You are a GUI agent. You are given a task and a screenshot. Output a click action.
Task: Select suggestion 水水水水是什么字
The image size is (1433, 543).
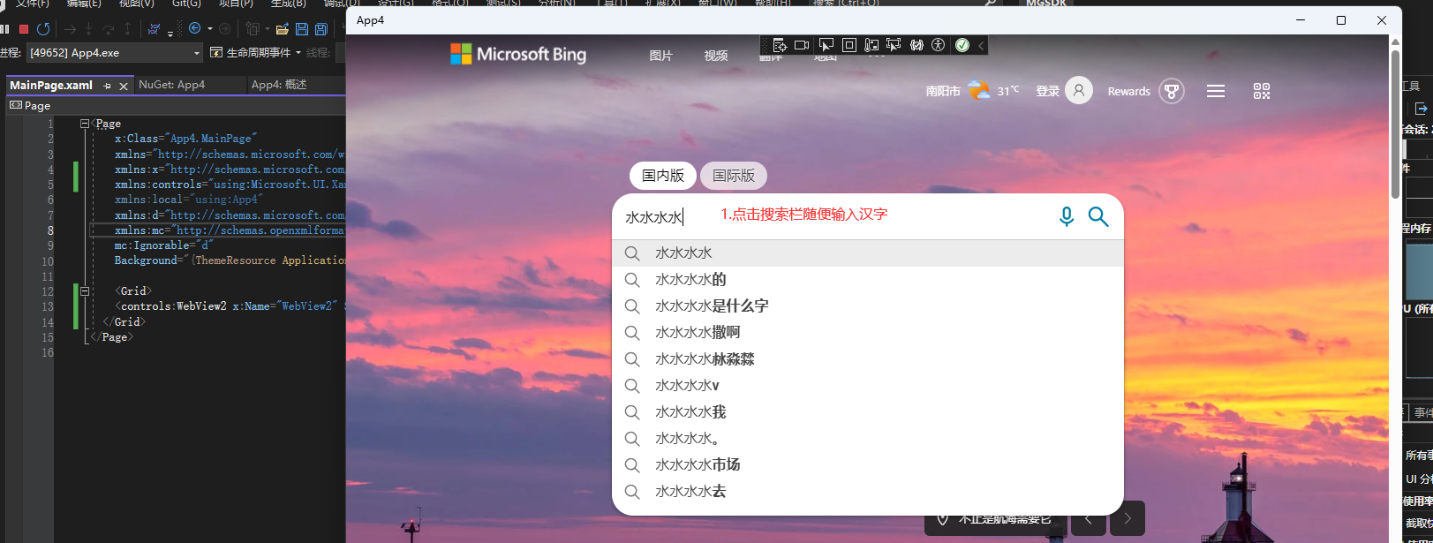click(x=868, y=306)
